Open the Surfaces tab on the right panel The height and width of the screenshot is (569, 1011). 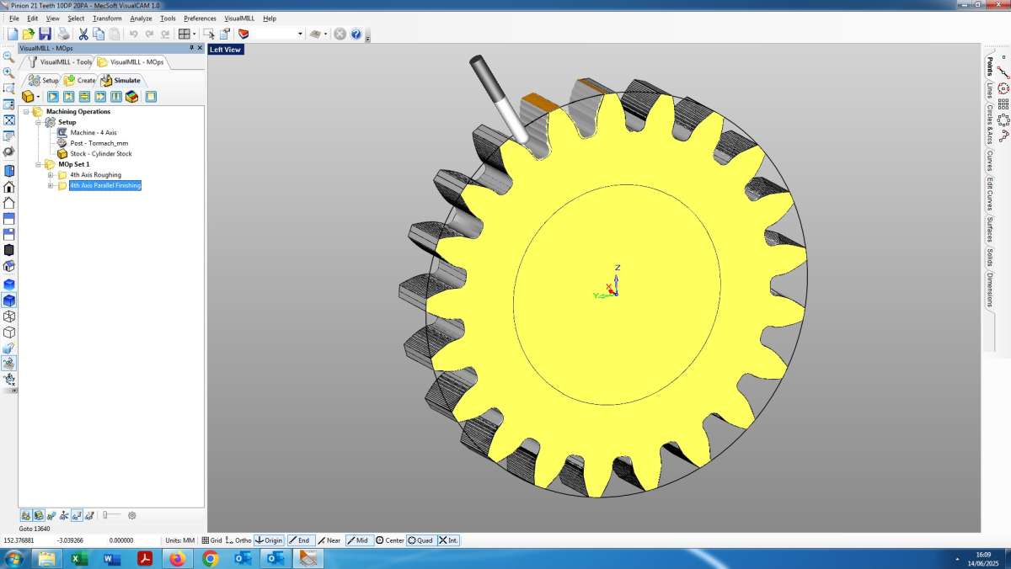[x=989, y=229]
